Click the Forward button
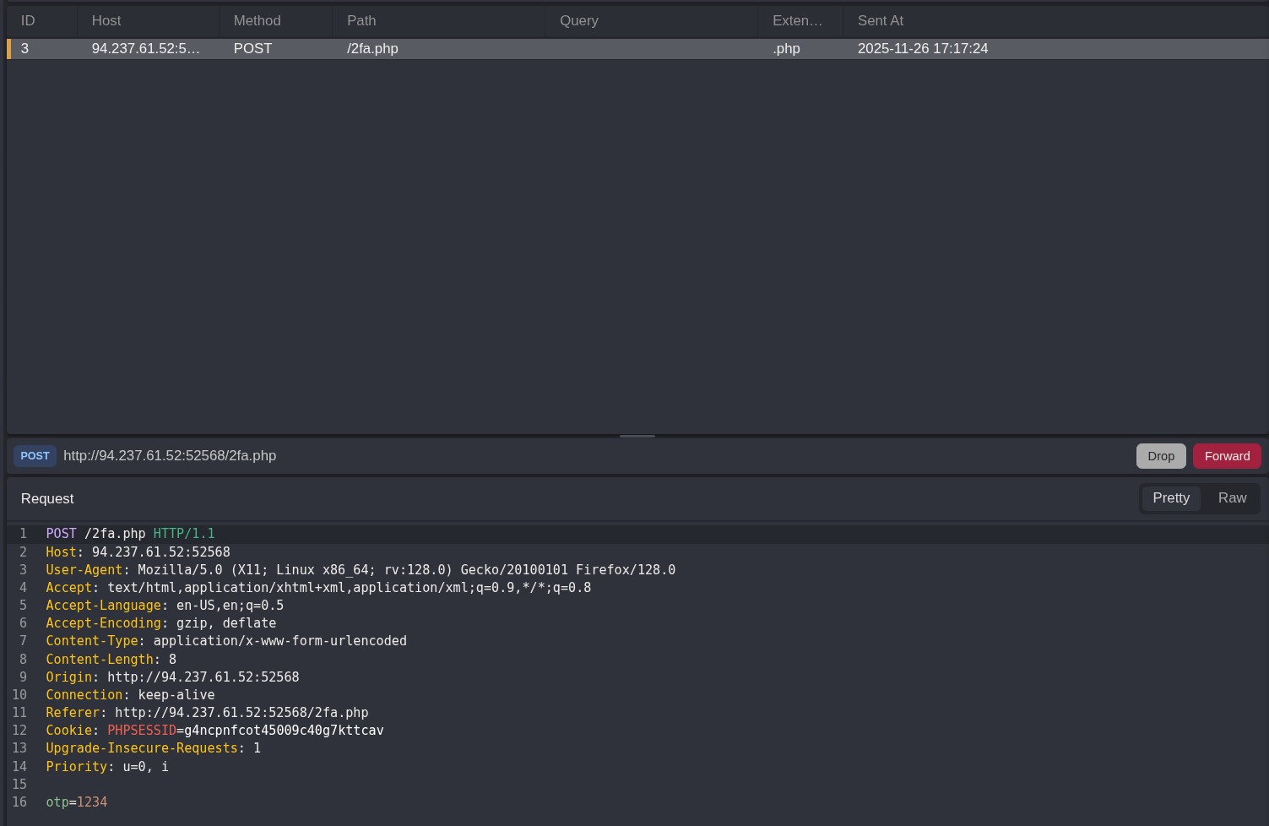Image resolution: width=1269 pixels, height=826 pixels. 1226,456
